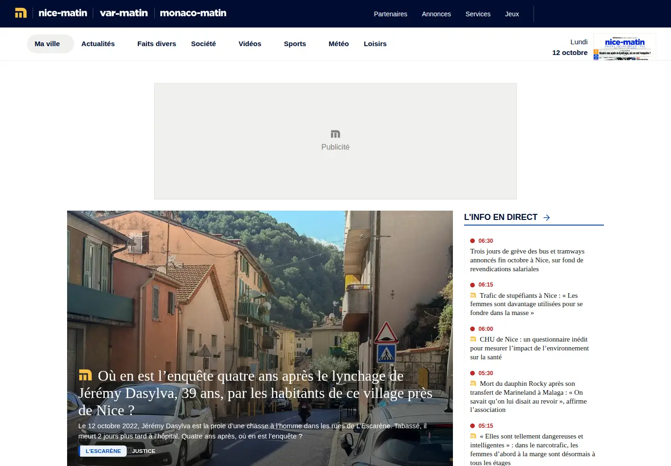Click the premium icon on the 06:00 item
The width and height of the screenshot is (671, 466).
(473, 339)
